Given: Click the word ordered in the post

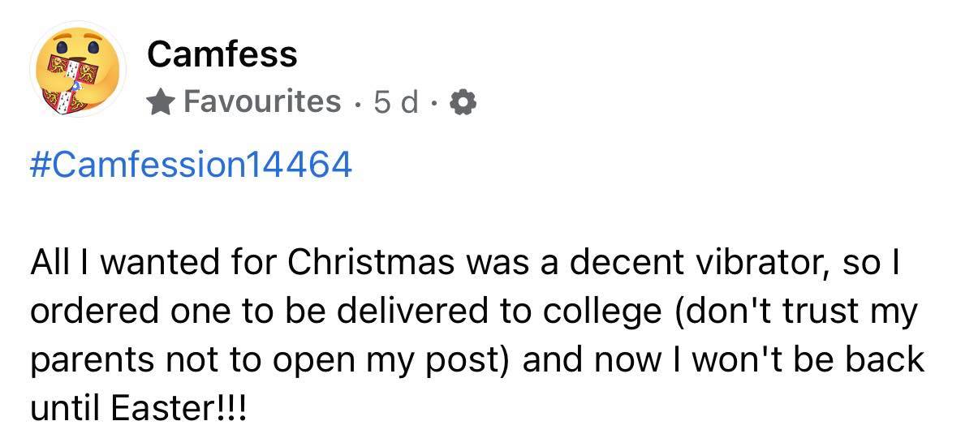Looking at the screenshot, I should [89, 311].
